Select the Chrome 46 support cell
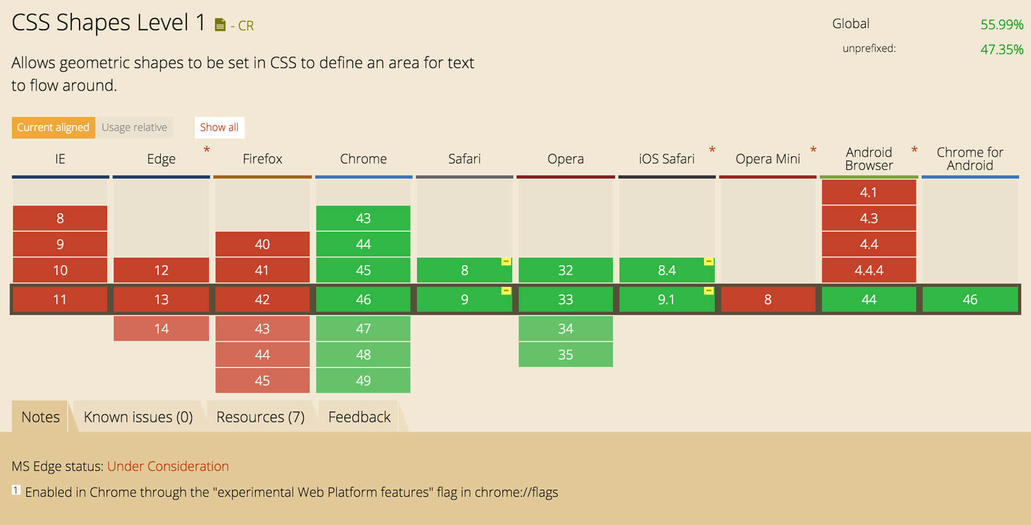The width and height of the screenshot is (1031, 525). (363, 299)
